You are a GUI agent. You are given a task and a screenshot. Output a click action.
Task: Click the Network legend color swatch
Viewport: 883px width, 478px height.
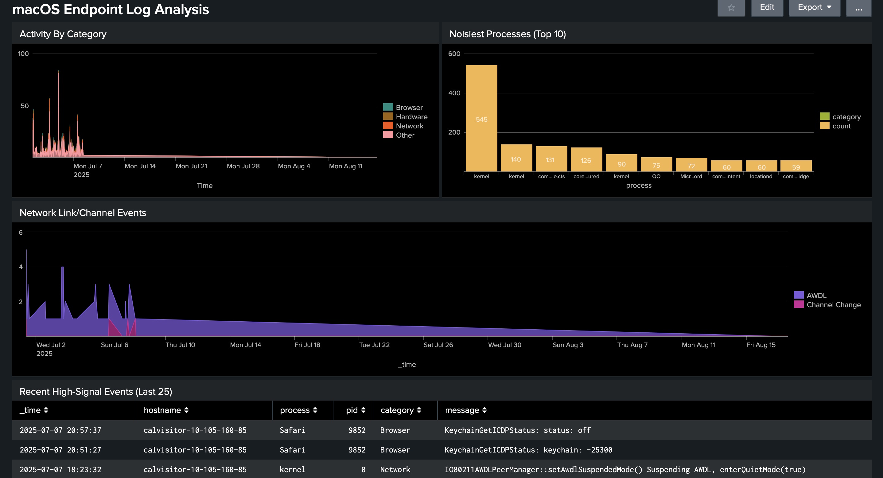(x=388, y=126)
